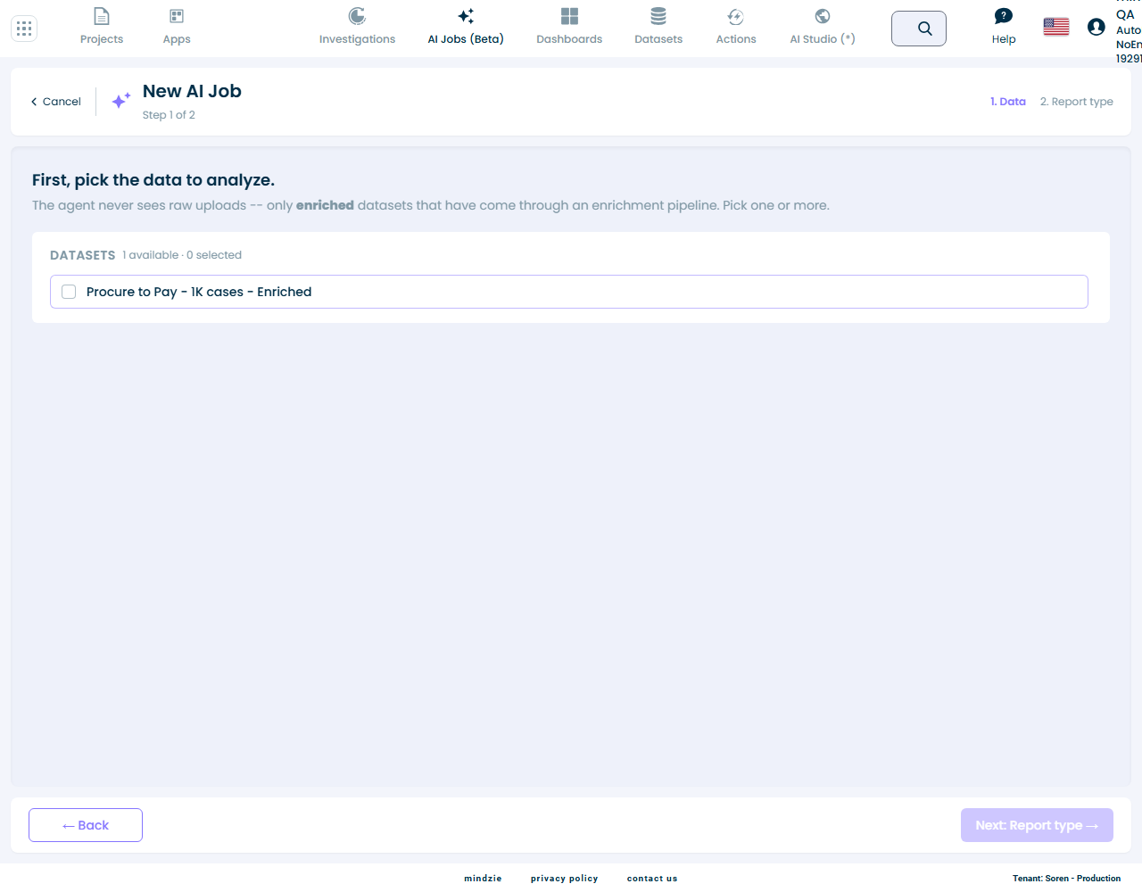This screenshot has width=1142, height=892.
Task: Go to the Apps menu label
Action: click(177, 39)
